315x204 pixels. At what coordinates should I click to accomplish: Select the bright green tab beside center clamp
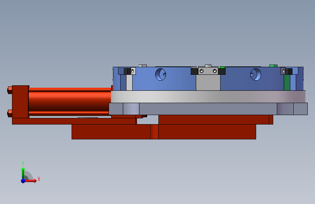pos(223,68)
